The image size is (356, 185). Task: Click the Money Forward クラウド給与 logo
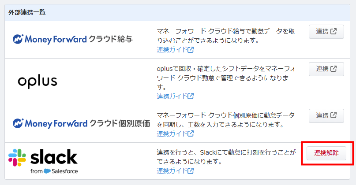click(73, 39)
